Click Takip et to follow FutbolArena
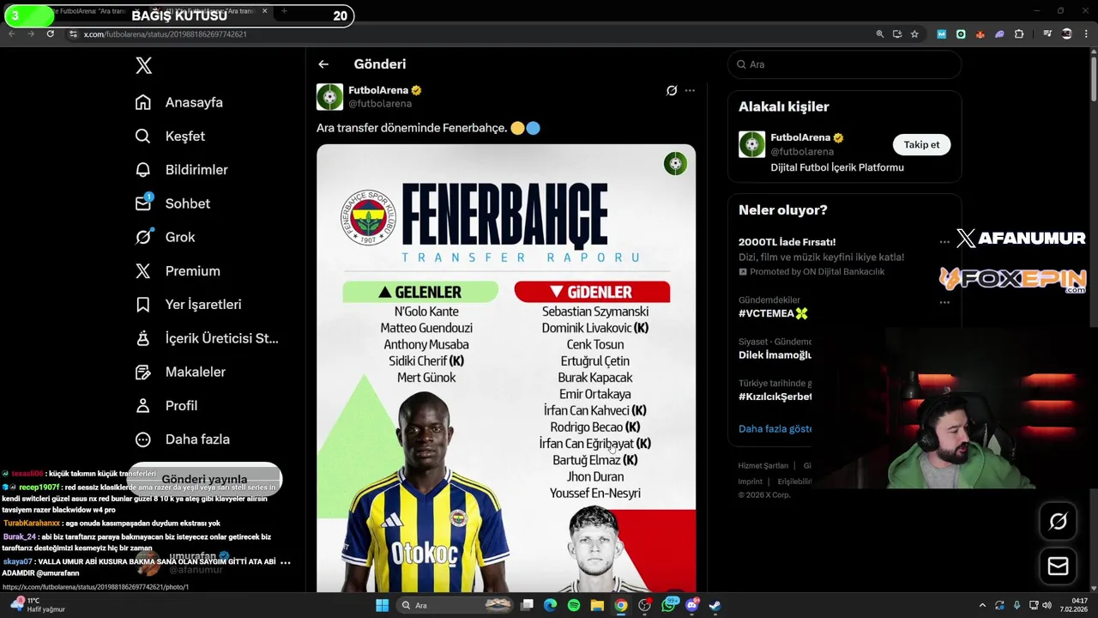Screen dimensions: 1098x618 point(921,144)
